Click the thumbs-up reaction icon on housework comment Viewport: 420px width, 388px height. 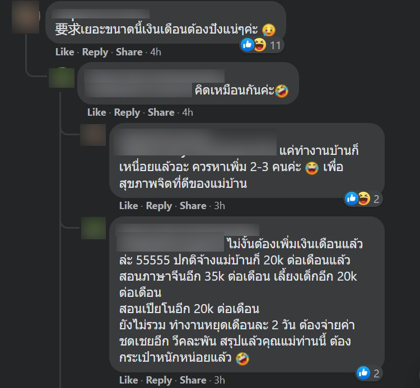[351, 198]
